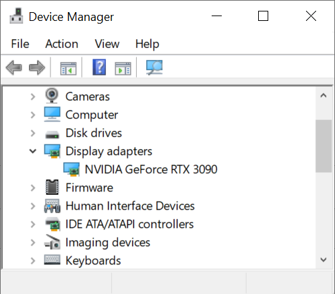Select the NVIDIA GeForce RTX 3090 device
This screenshot has width=335, height=294.
(x=151, y=169)
